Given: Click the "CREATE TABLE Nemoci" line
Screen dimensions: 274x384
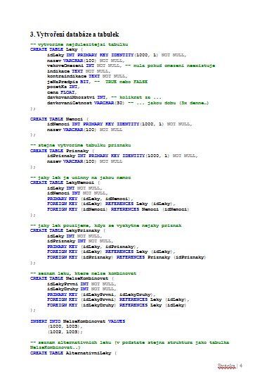Looking at the screenshot, I should click(x=59, y=119).
